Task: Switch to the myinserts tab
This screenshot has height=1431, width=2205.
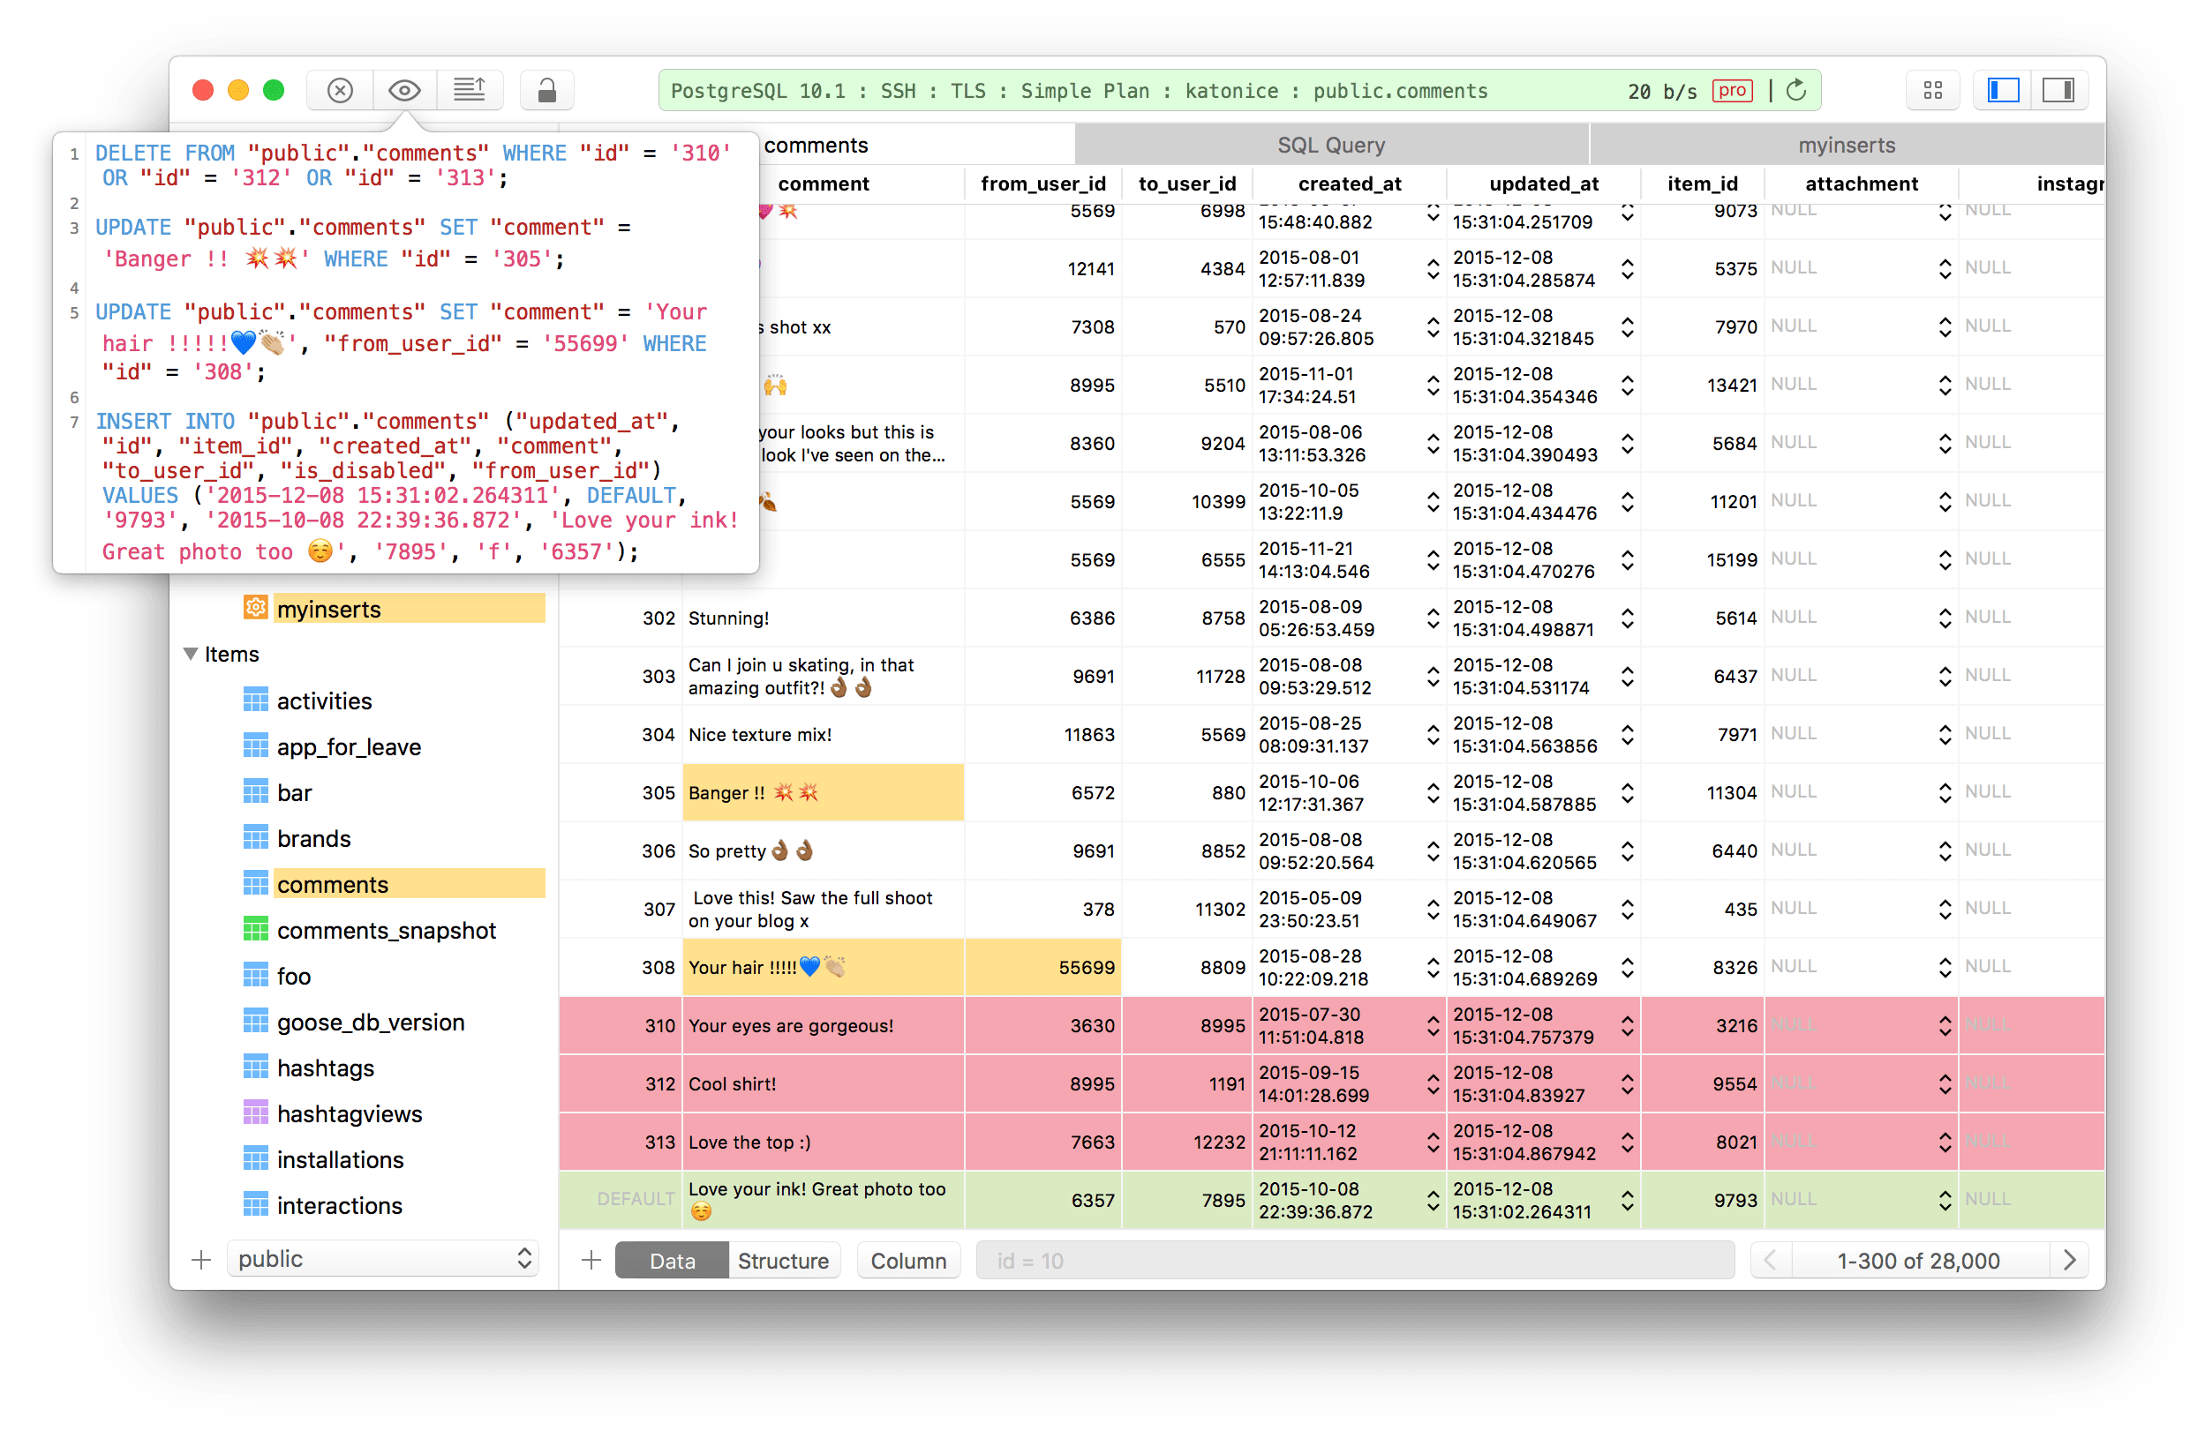Action: [x=1847, y=145]
